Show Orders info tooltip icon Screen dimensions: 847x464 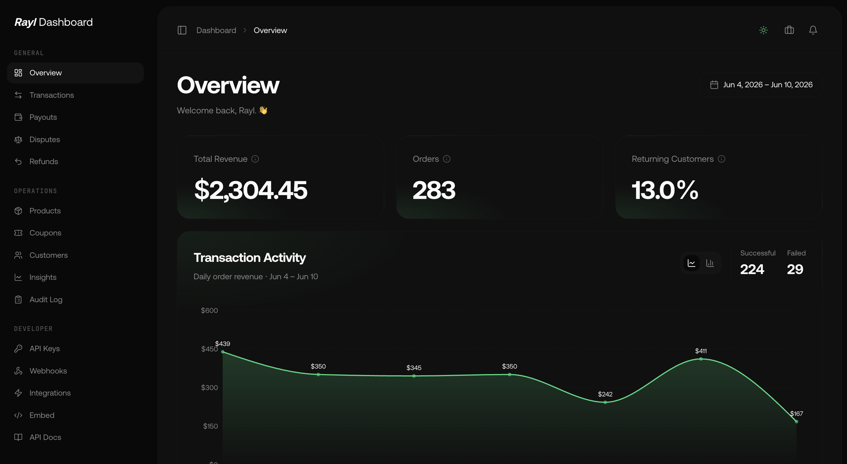pos(446,159)
